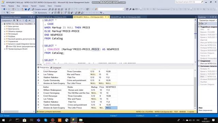
Task: Open the Windows taskbar search
Action: coord(10,120)
